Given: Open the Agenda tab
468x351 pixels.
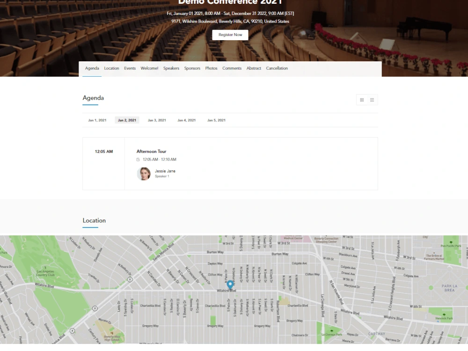Looking at the screenshot, I should (92, 68).
